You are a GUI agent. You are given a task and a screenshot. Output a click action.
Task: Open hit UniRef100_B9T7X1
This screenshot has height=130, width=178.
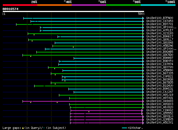[x=160, y=24]
